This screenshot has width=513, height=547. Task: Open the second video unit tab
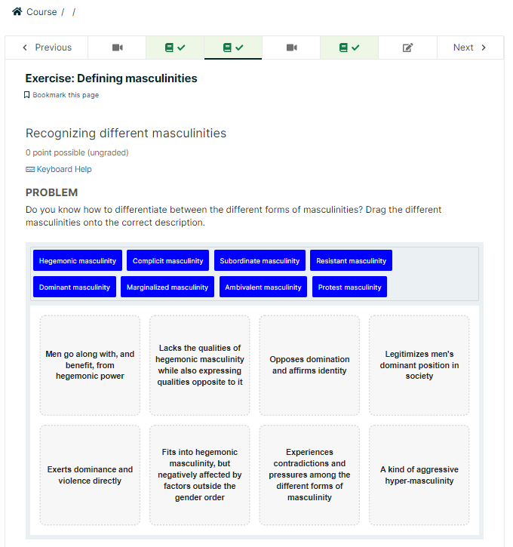291,48
